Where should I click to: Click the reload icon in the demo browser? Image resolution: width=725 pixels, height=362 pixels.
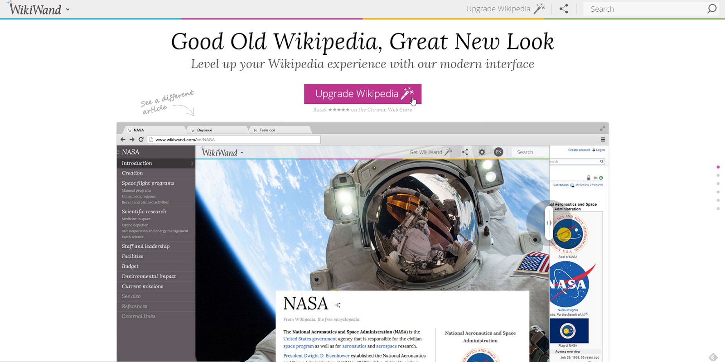point(141,140)
